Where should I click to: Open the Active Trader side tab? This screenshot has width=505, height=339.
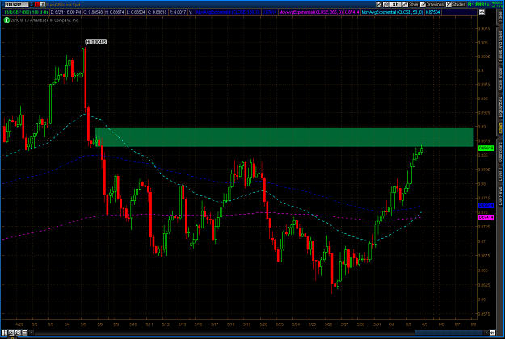pyautogui.click(x=500, y=79)
